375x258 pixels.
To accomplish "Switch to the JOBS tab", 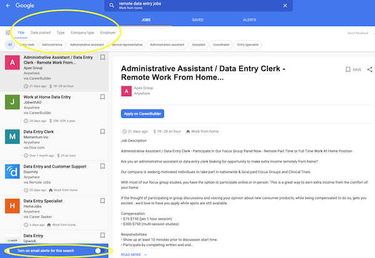I will (x=146, y=20).
